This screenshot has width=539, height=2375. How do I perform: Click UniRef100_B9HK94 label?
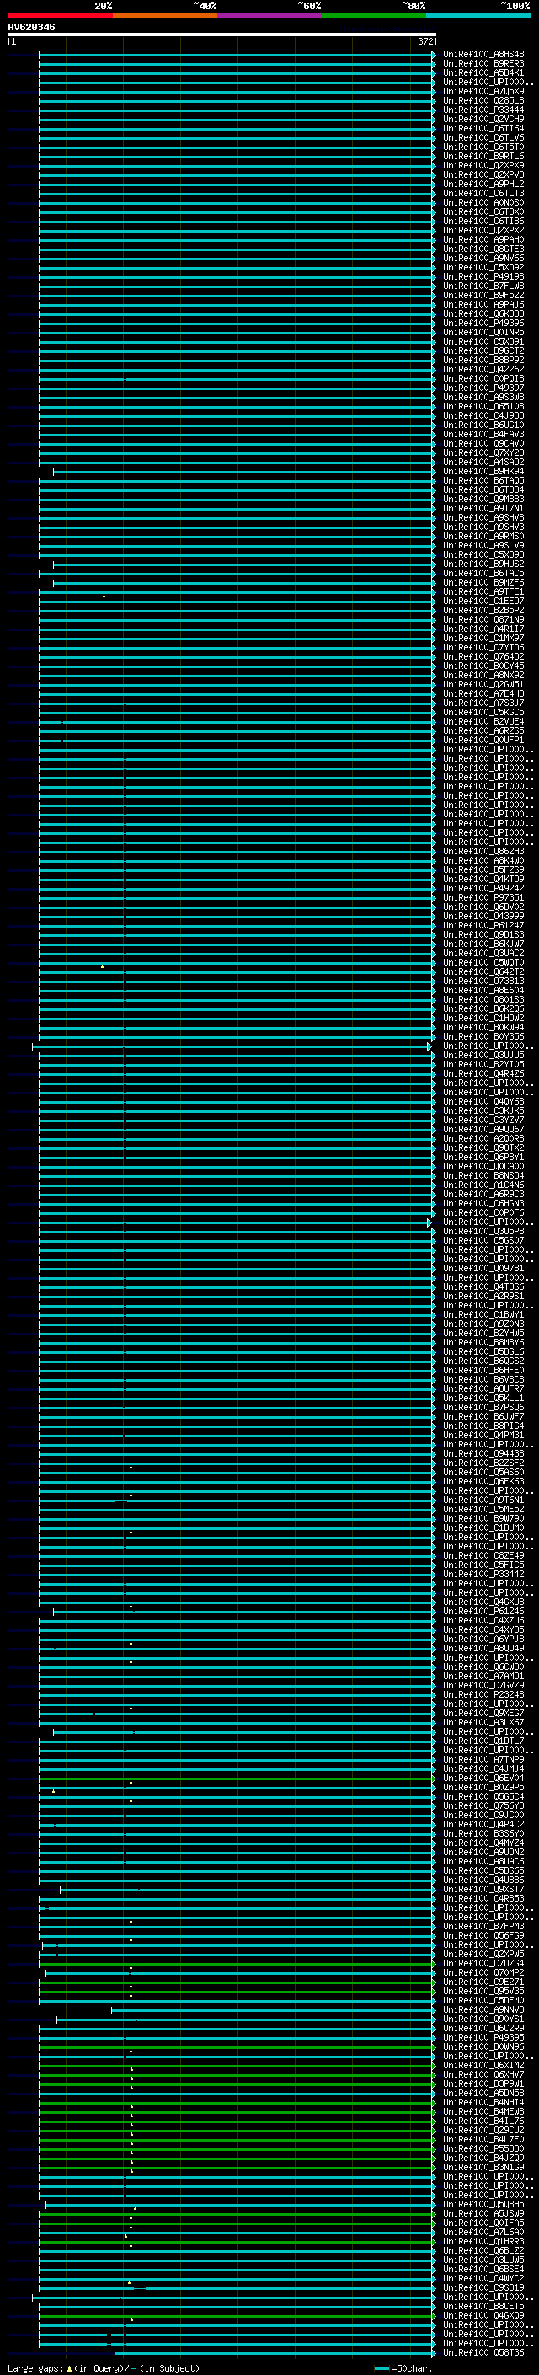[x=483, y=471]
